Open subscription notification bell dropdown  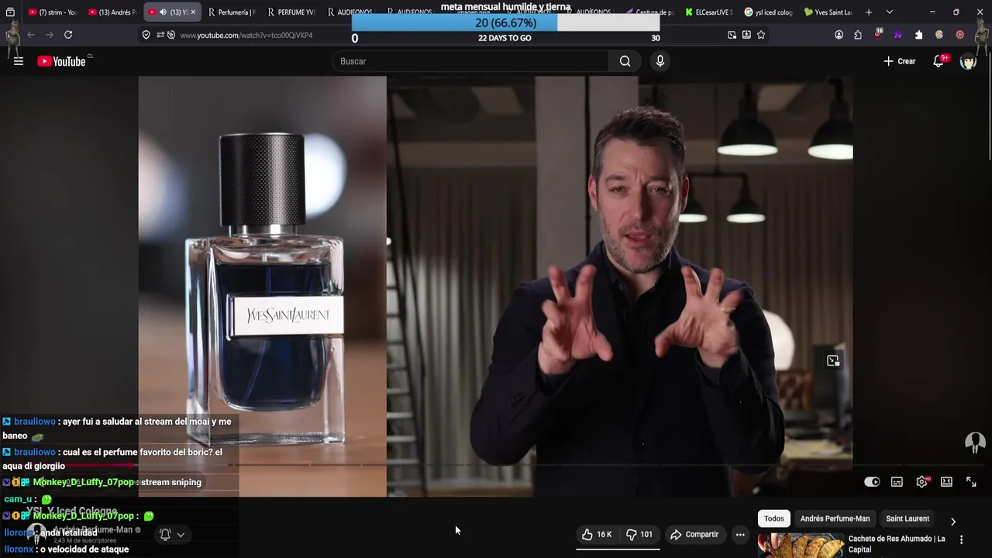pos(172,534)
